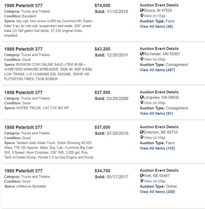205x209 pixels.
Task: Click the map pin icon for Rochester listing
Action: 142,59
